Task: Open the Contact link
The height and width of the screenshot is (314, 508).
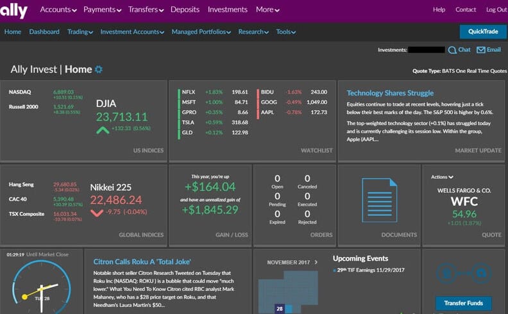Action: 466,10
